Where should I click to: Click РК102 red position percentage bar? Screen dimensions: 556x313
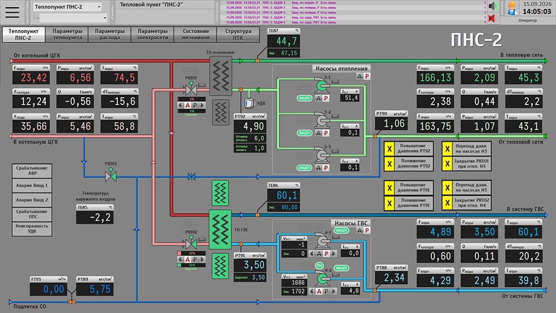click(x=191, y=254)
